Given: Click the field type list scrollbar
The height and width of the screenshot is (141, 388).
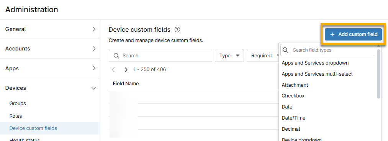Looking at the screenshot, I should pyautogui.click(x=378, y=74).
